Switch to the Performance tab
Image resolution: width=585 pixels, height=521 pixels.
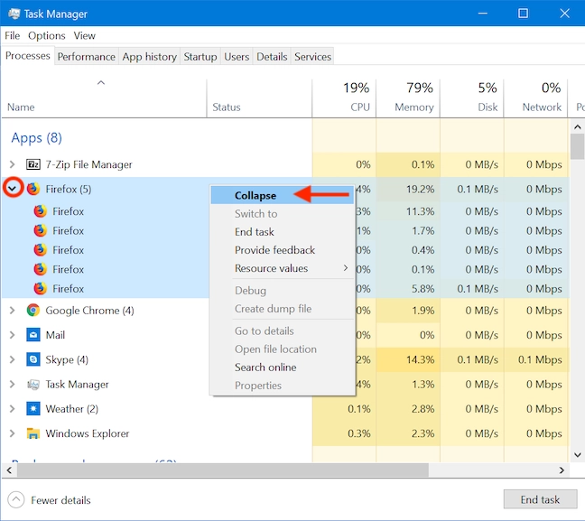[86, 57]
